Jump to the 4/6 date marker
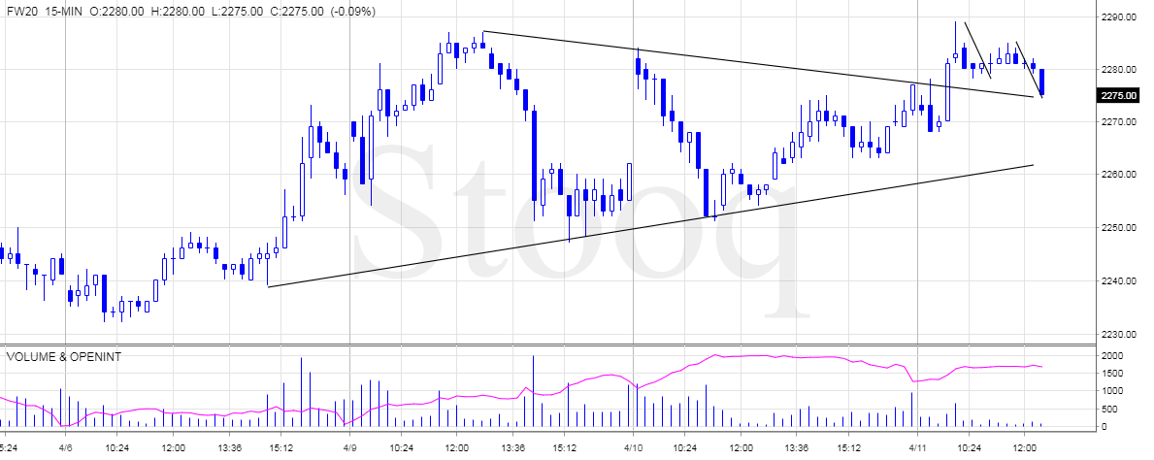Screen dimensions: 1154x460 [x=64, y=447]
